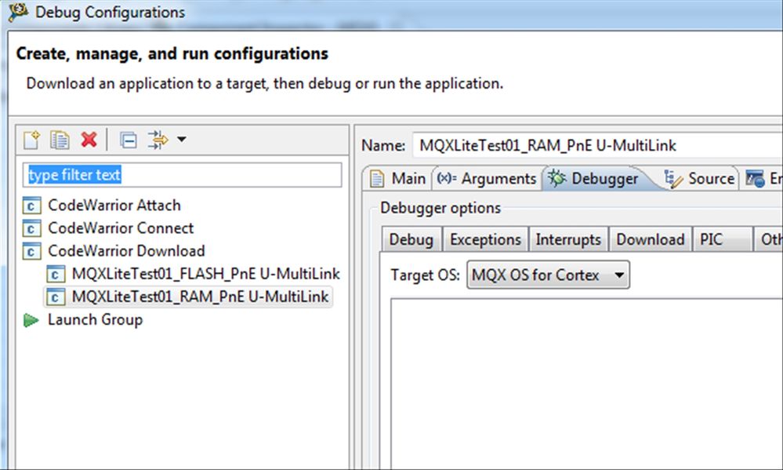Click the Main tab document icon

click(377, 178)
